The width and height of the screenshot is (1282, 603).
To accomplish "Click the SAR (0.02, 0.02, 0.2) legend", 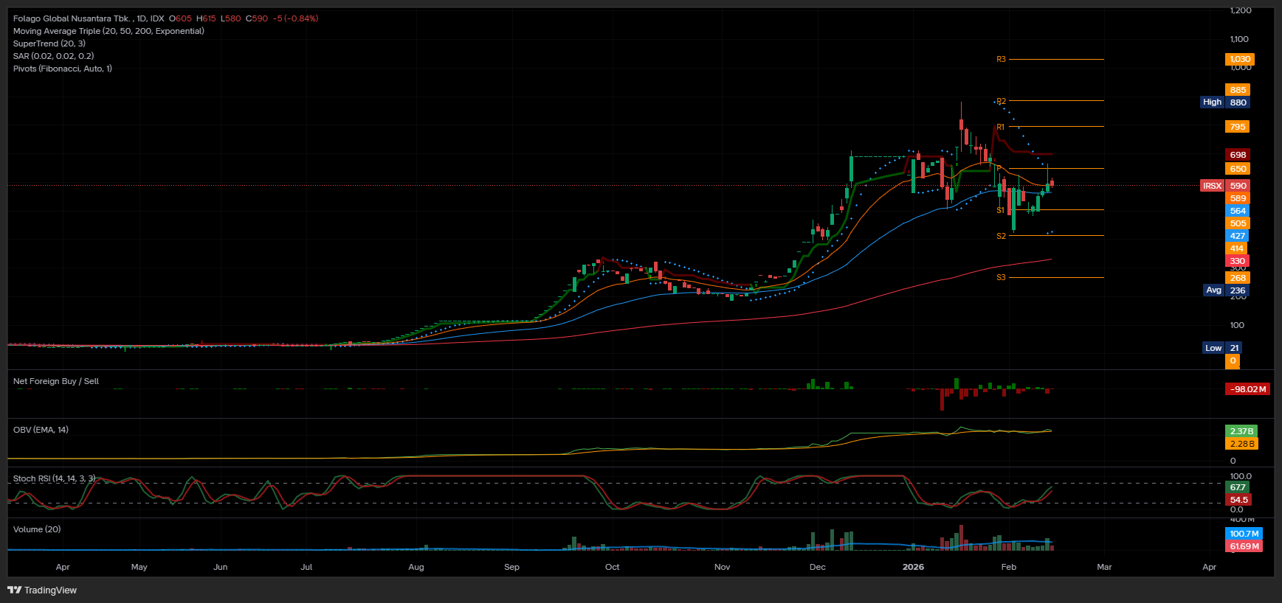I will (x=53, y=56).
